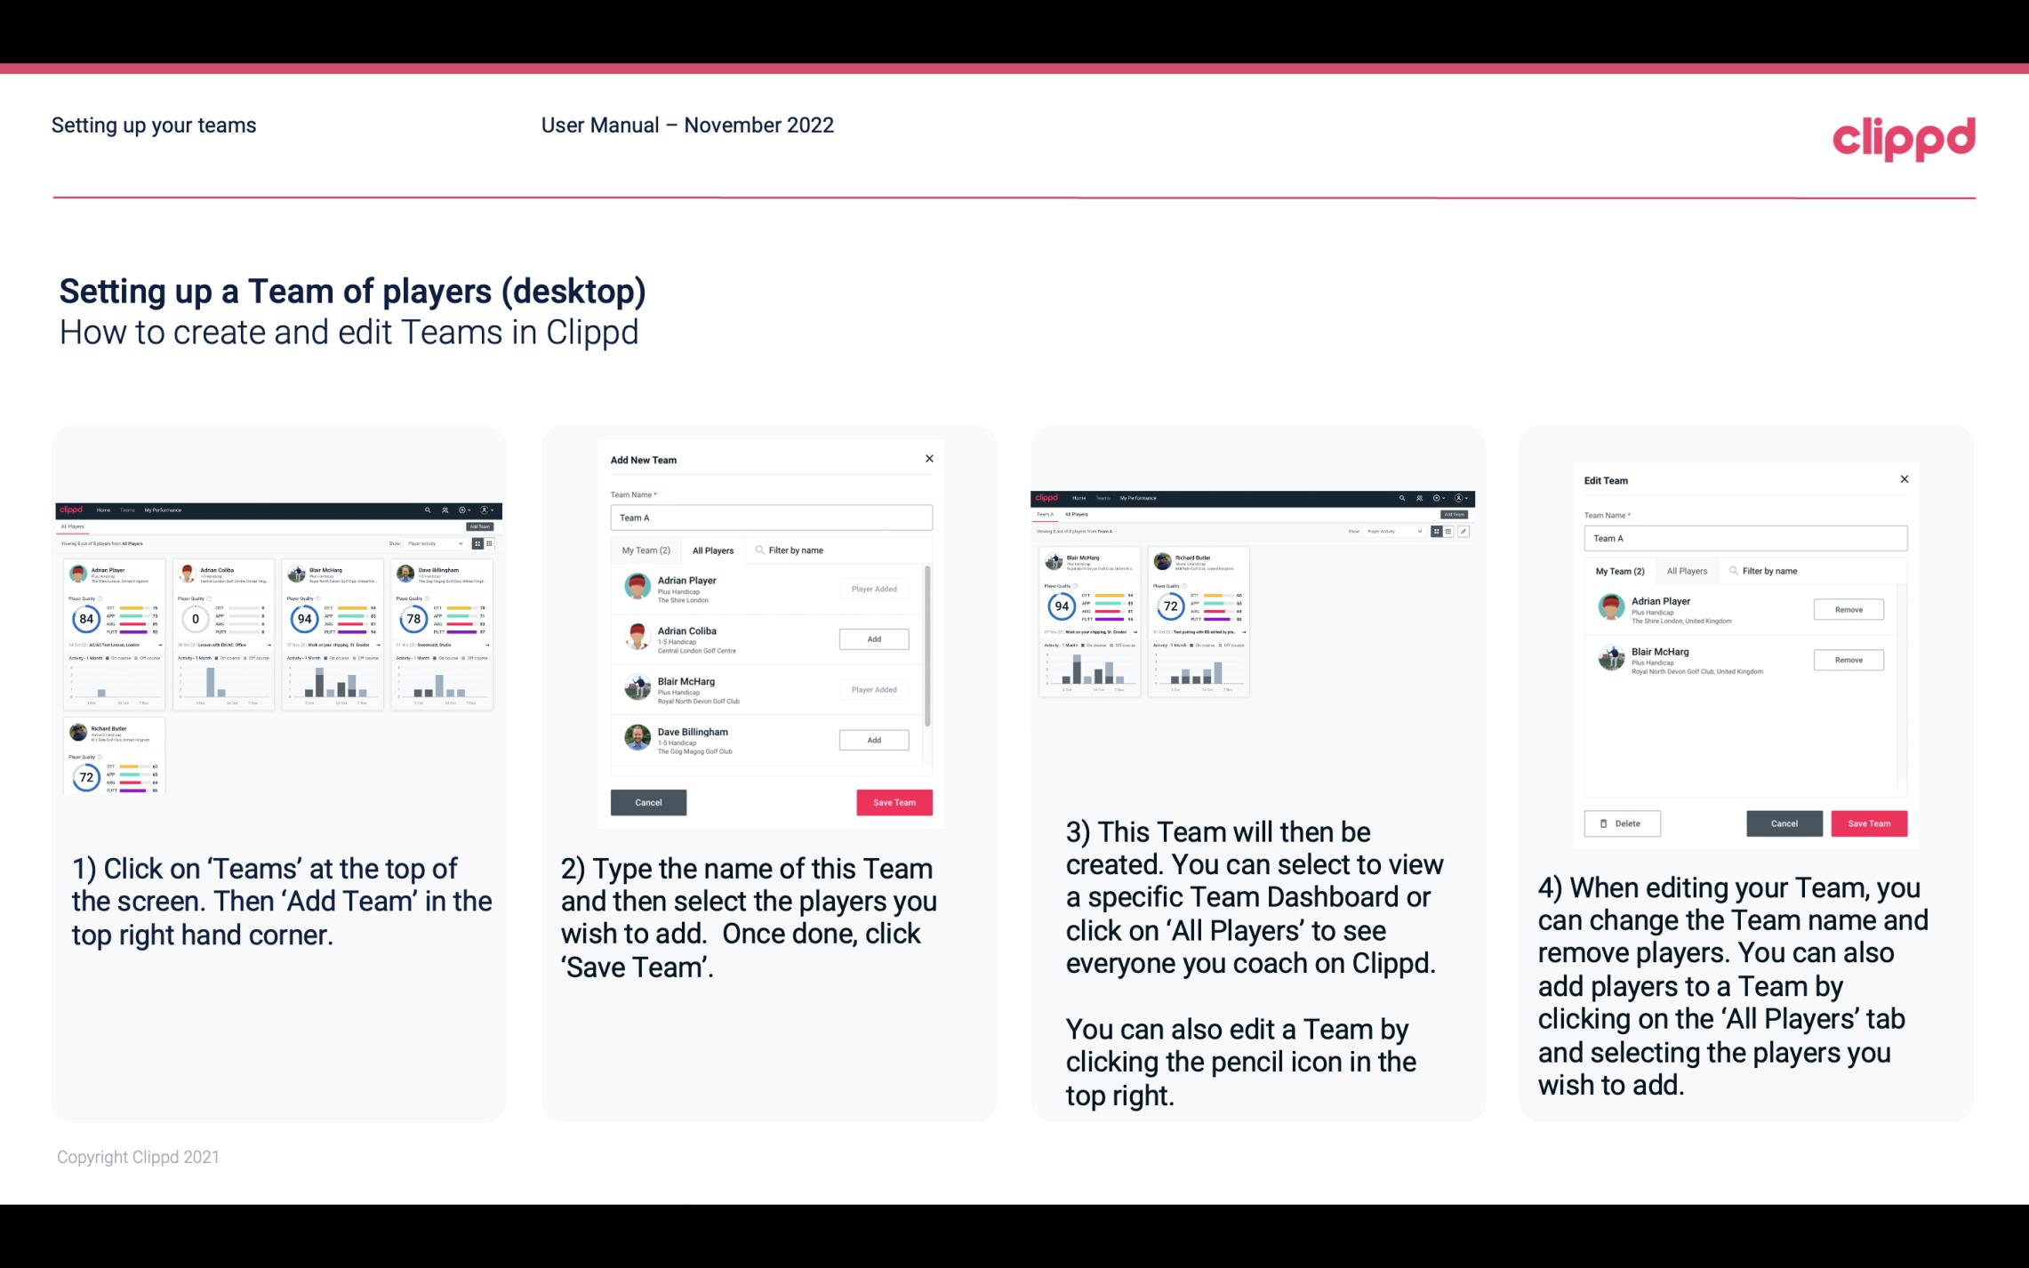Image resolution: width=2029 pixels, height=1268 pixels.
Task: Click the grid view icon on player dashboard
Action: 1438,532
